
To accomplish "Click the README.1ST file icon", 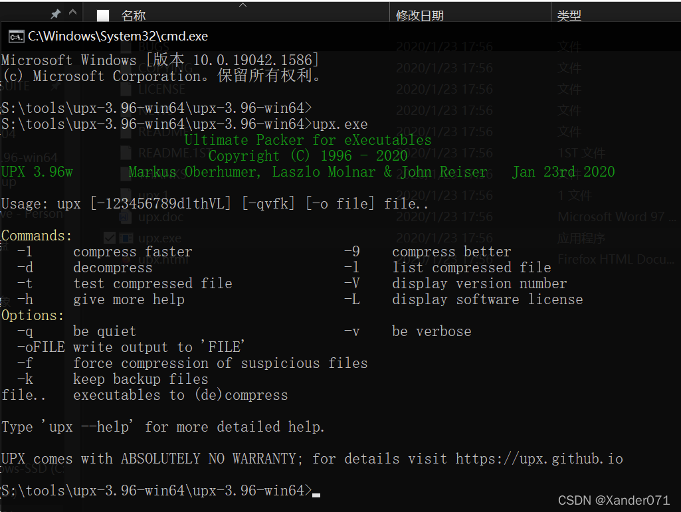I will tap(126, 153).
